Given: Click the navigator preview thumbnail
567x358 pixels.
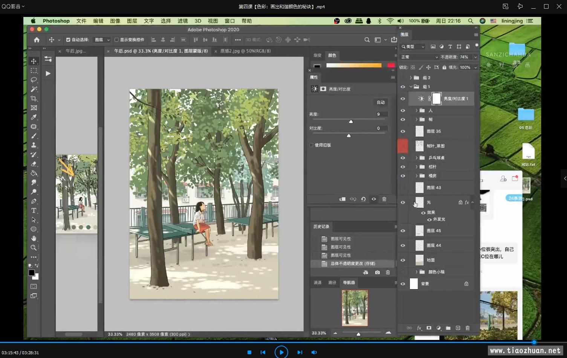Looking at the screenshot, I should coord(355,308).
